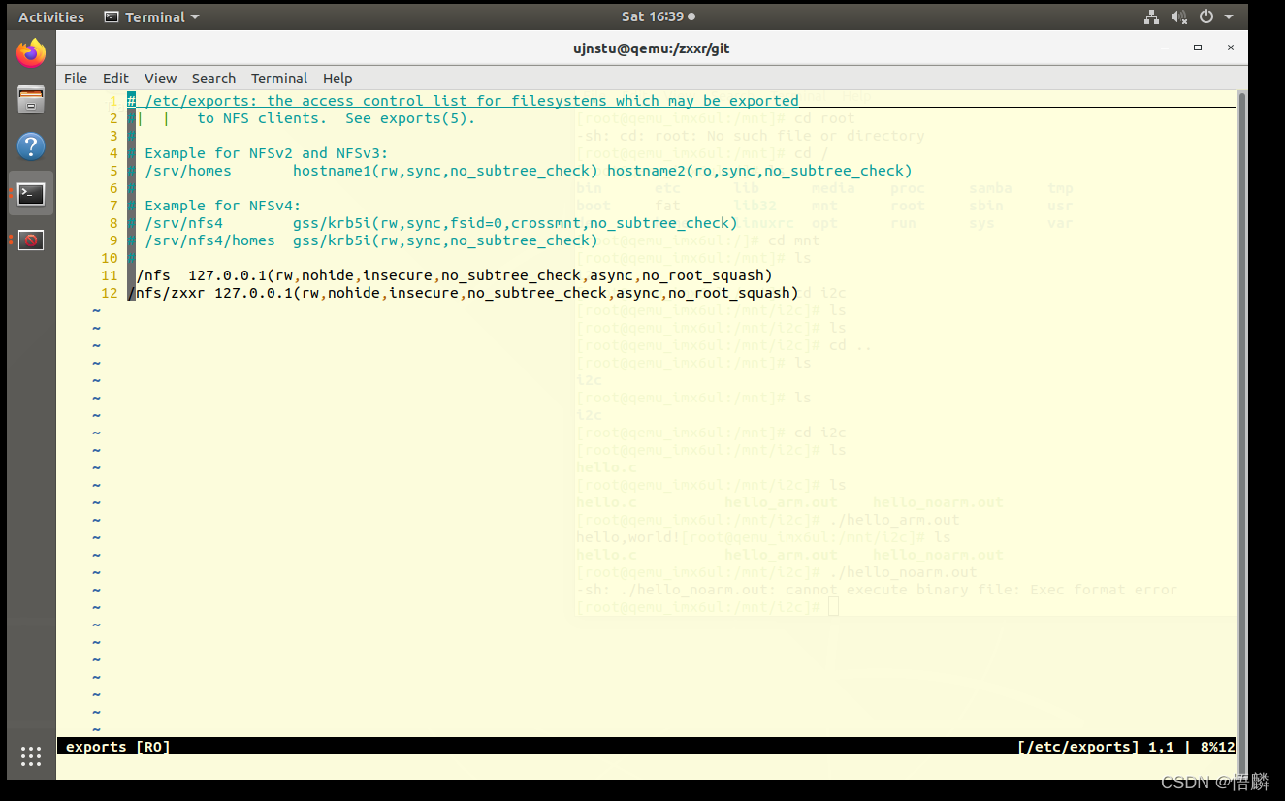Screen dimensions: 1285x801
Task: Click 'Example for NFSv4:' line
Action: click(x=223, y=206)
